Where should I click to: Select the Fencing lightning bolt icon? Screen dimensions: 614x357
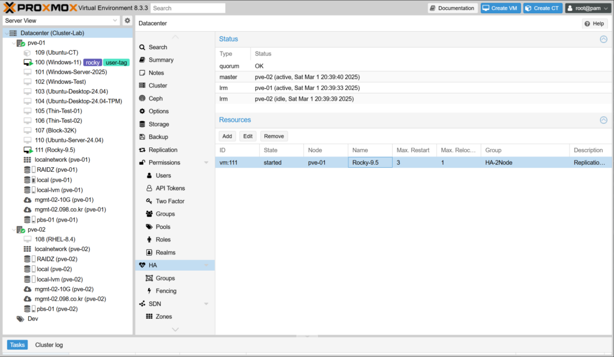coord(149,291)
